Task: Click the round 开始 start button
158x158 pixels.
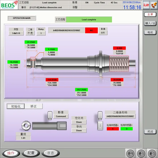Action: point(130,153)
